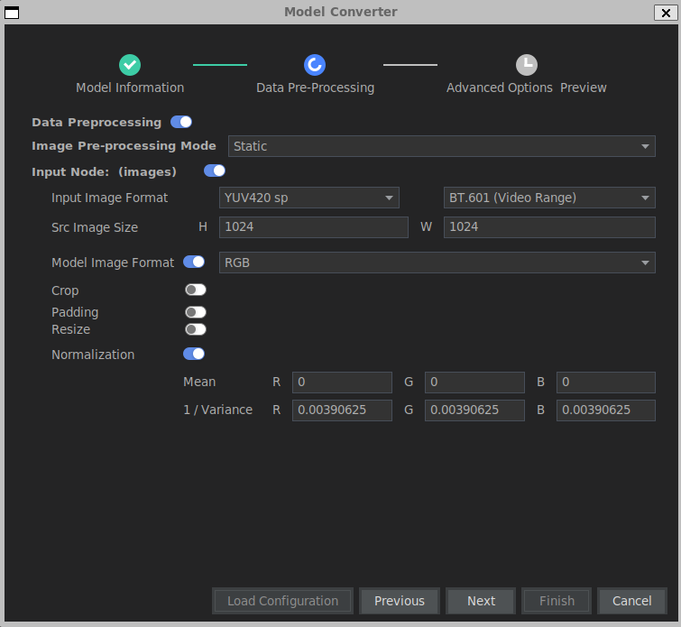Click the 1 / Variance B field
681x627 pixels.
pyautogui.click(x=606, y=410)
